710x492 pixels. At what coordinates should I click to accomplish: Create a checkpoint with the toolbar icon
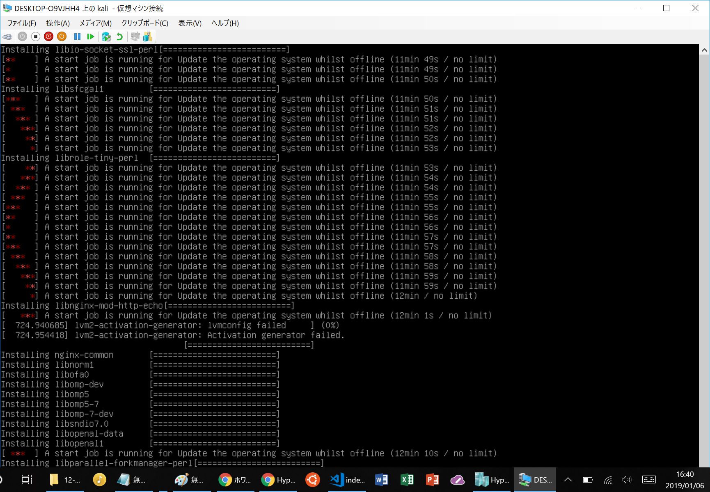click(x=106, y=37)
